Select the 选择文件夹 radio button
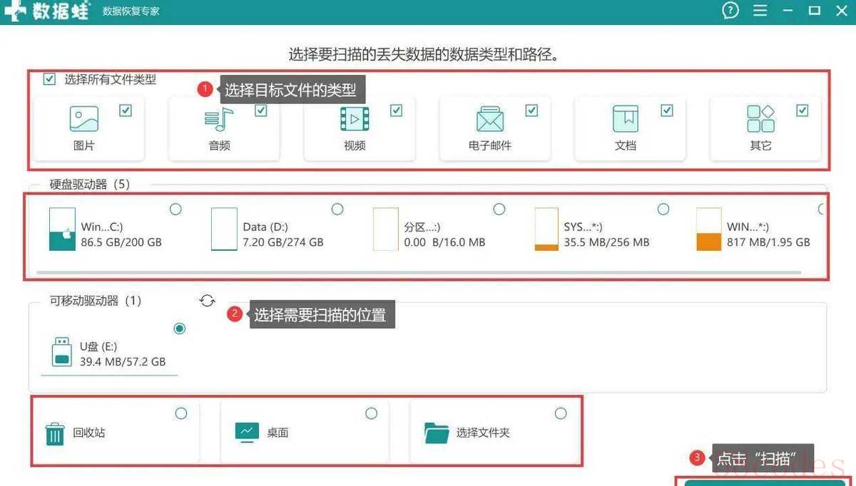Viewport: 856px width, 486px height. 561,413
